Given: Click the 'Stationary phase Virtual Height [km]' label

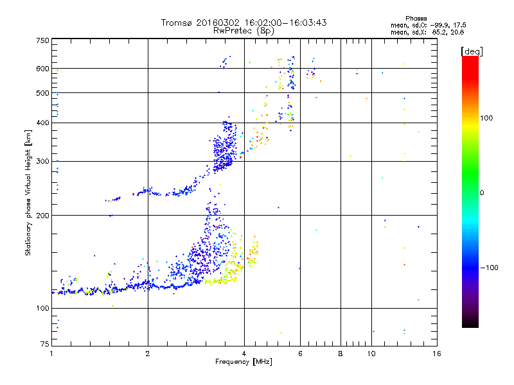Looking at the screenshot, I should (x=28, y=193).
